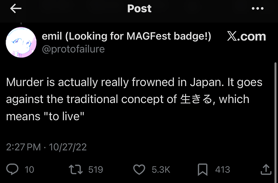
Task: Click the 10/27/22 post date
Action: pos(68,147)
